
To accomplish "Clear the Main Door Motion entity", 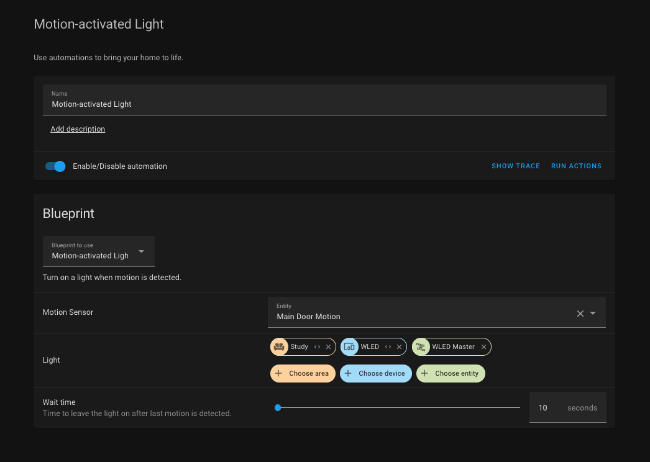I will 580,314.
